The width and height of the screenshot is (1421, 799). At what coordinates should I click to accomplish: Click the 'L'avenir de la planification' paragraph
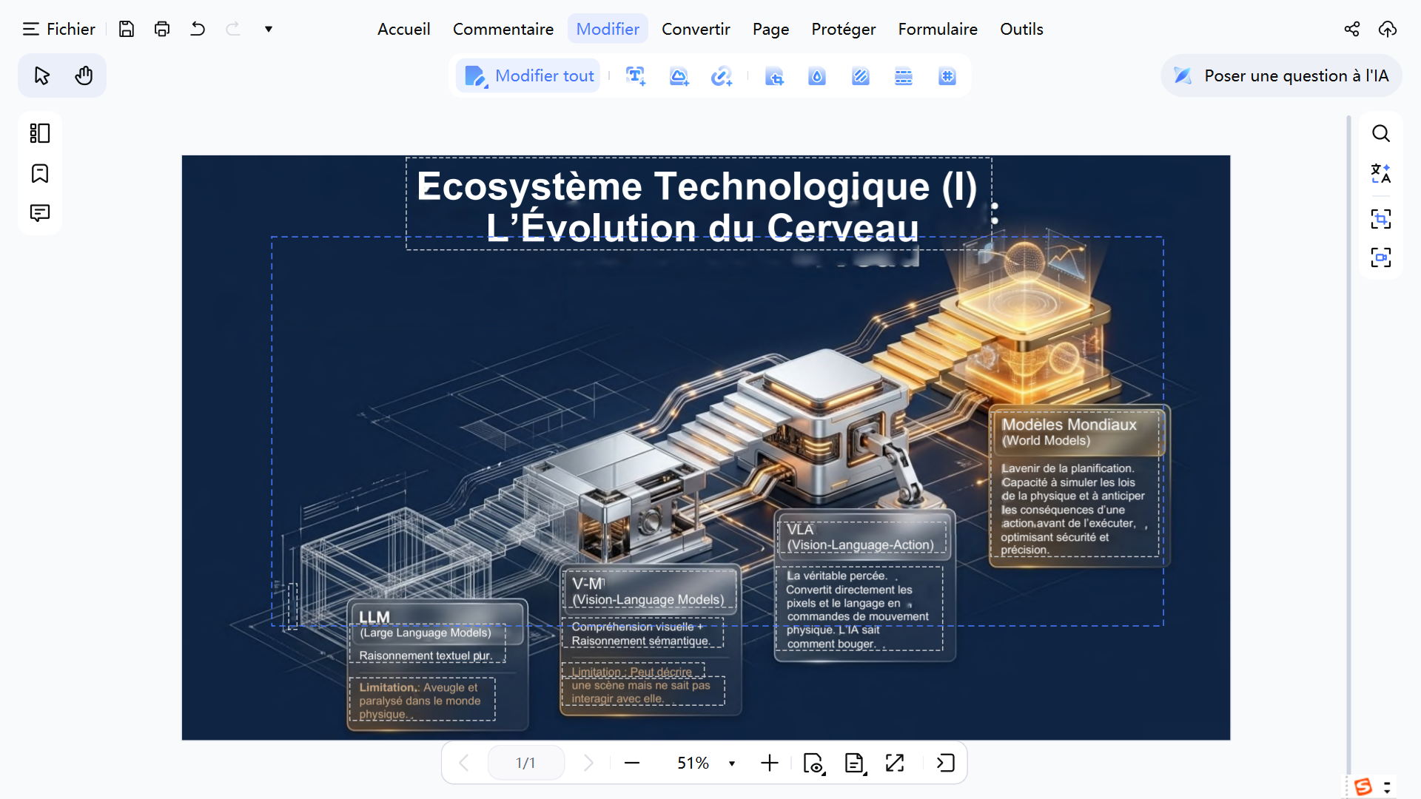(1075, 509)
